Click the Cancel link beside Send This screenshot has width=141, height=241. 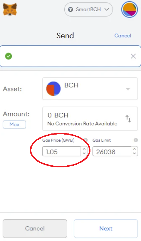(123, 36)
